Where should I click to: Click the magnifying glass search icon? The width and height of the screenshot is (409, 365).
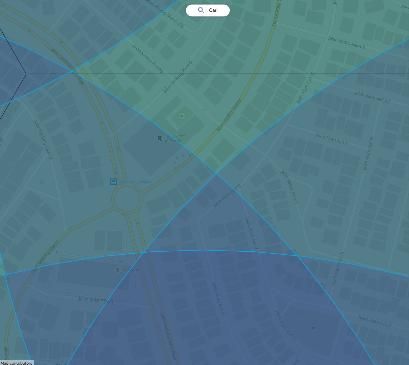201,10
